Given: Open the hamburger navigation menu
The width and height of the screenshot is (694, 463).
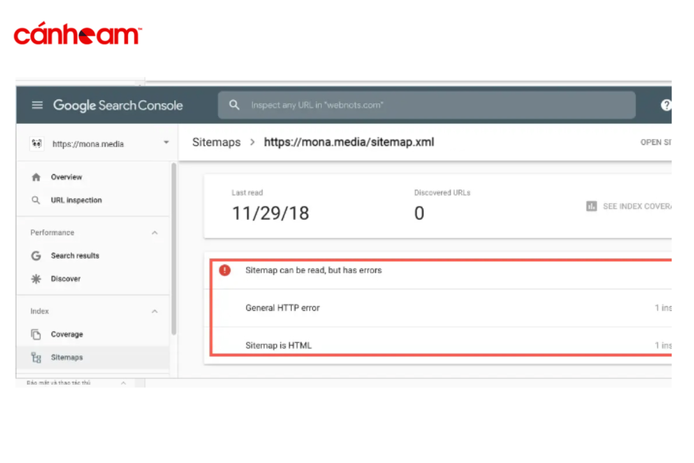Looking at the screenshot, I should click(38, 105).
